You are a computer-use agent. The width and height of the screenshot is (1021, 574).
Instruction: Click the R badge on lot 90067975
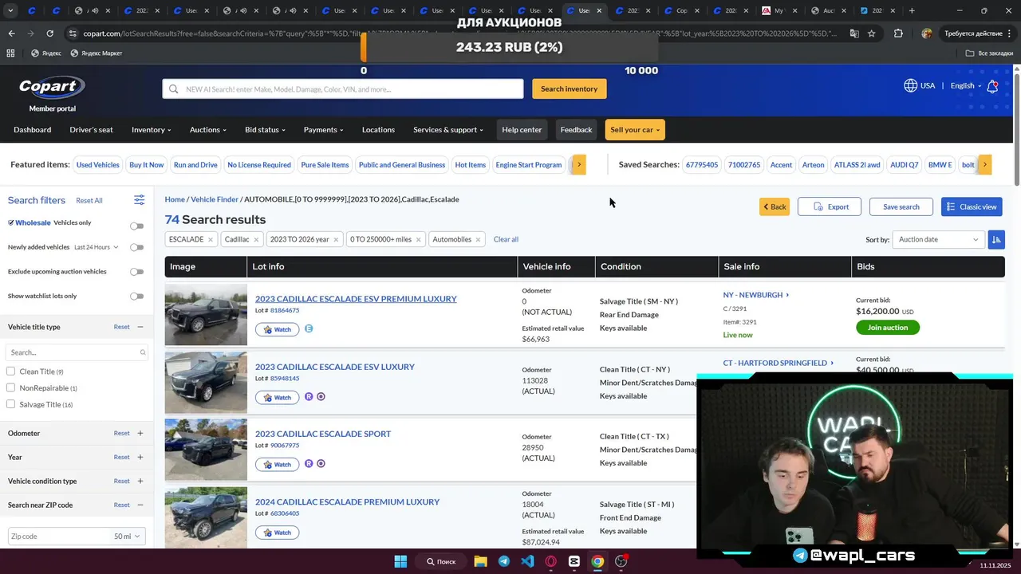pyautogui.click(x=309, y=463)
